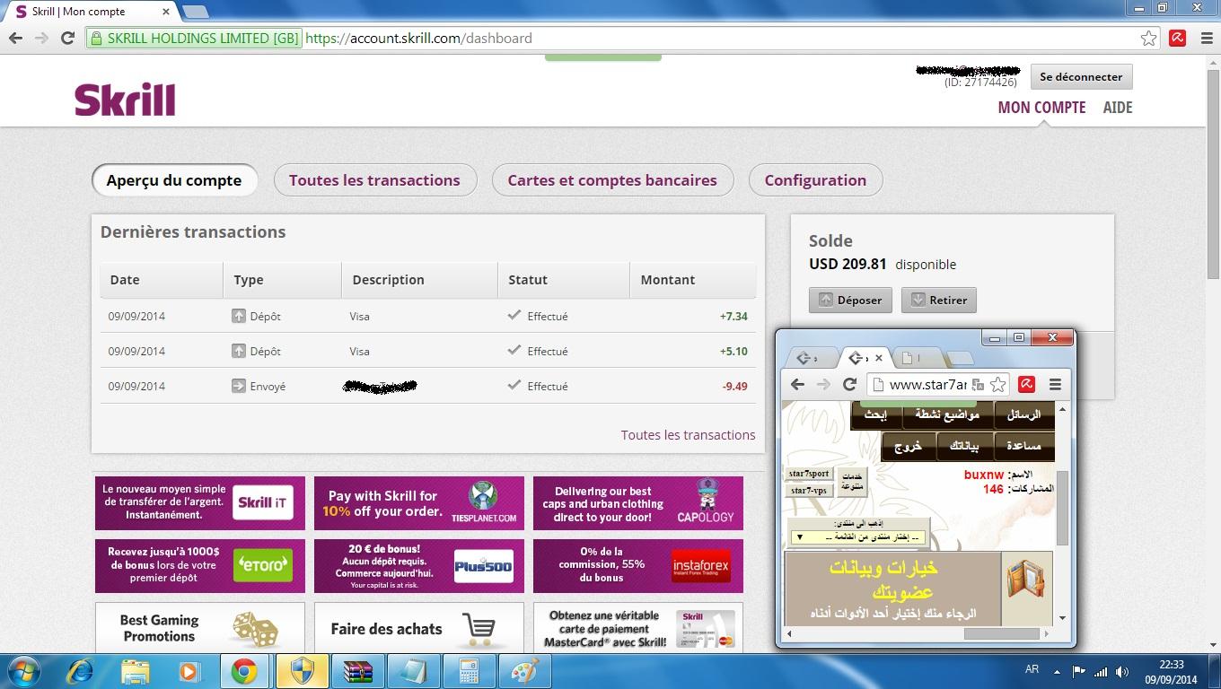Click الرسائل messages button in star7 window
1221x689 pixels.
(x=1023, y=414)
